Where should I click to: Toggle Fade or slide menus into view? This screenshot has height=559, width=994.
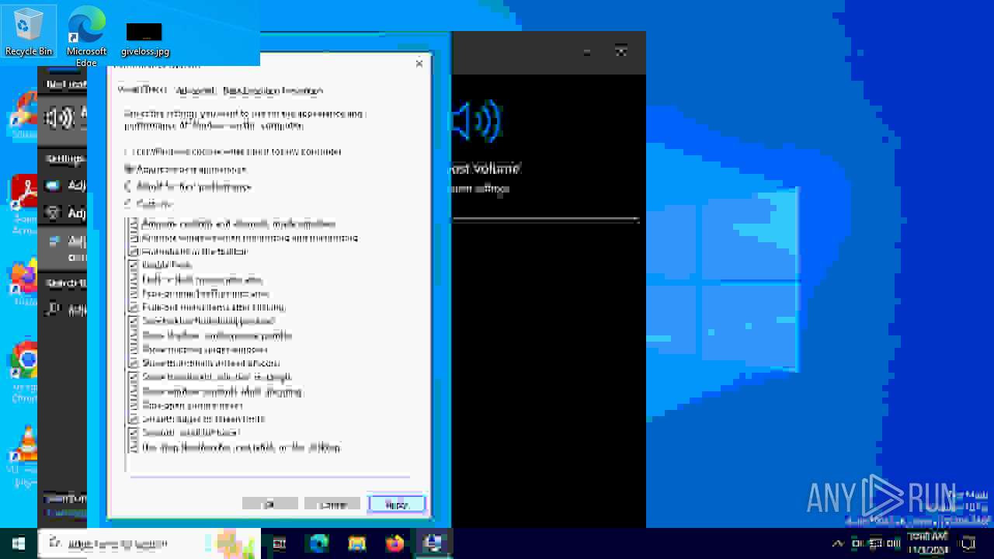pyautogui.click(x=134, y=279)
